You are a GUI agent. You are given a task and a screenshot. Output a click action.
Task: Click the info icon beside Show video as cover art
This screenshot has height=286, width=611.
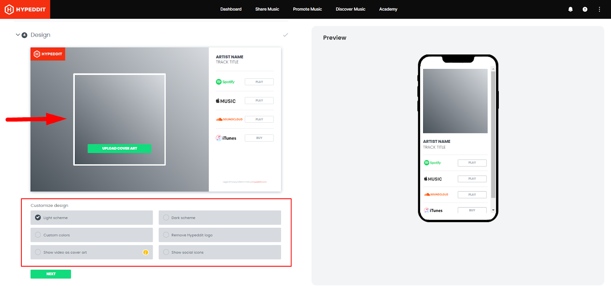(x=145, y=252)
